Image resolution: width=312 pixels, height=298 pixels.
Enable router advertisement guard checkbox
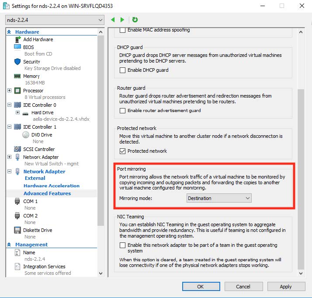pos(123,111)
